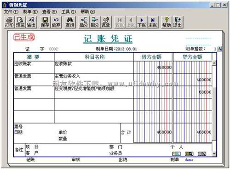
Task: Click the 打印 print toolbar icon
Action: coord(9,22)
